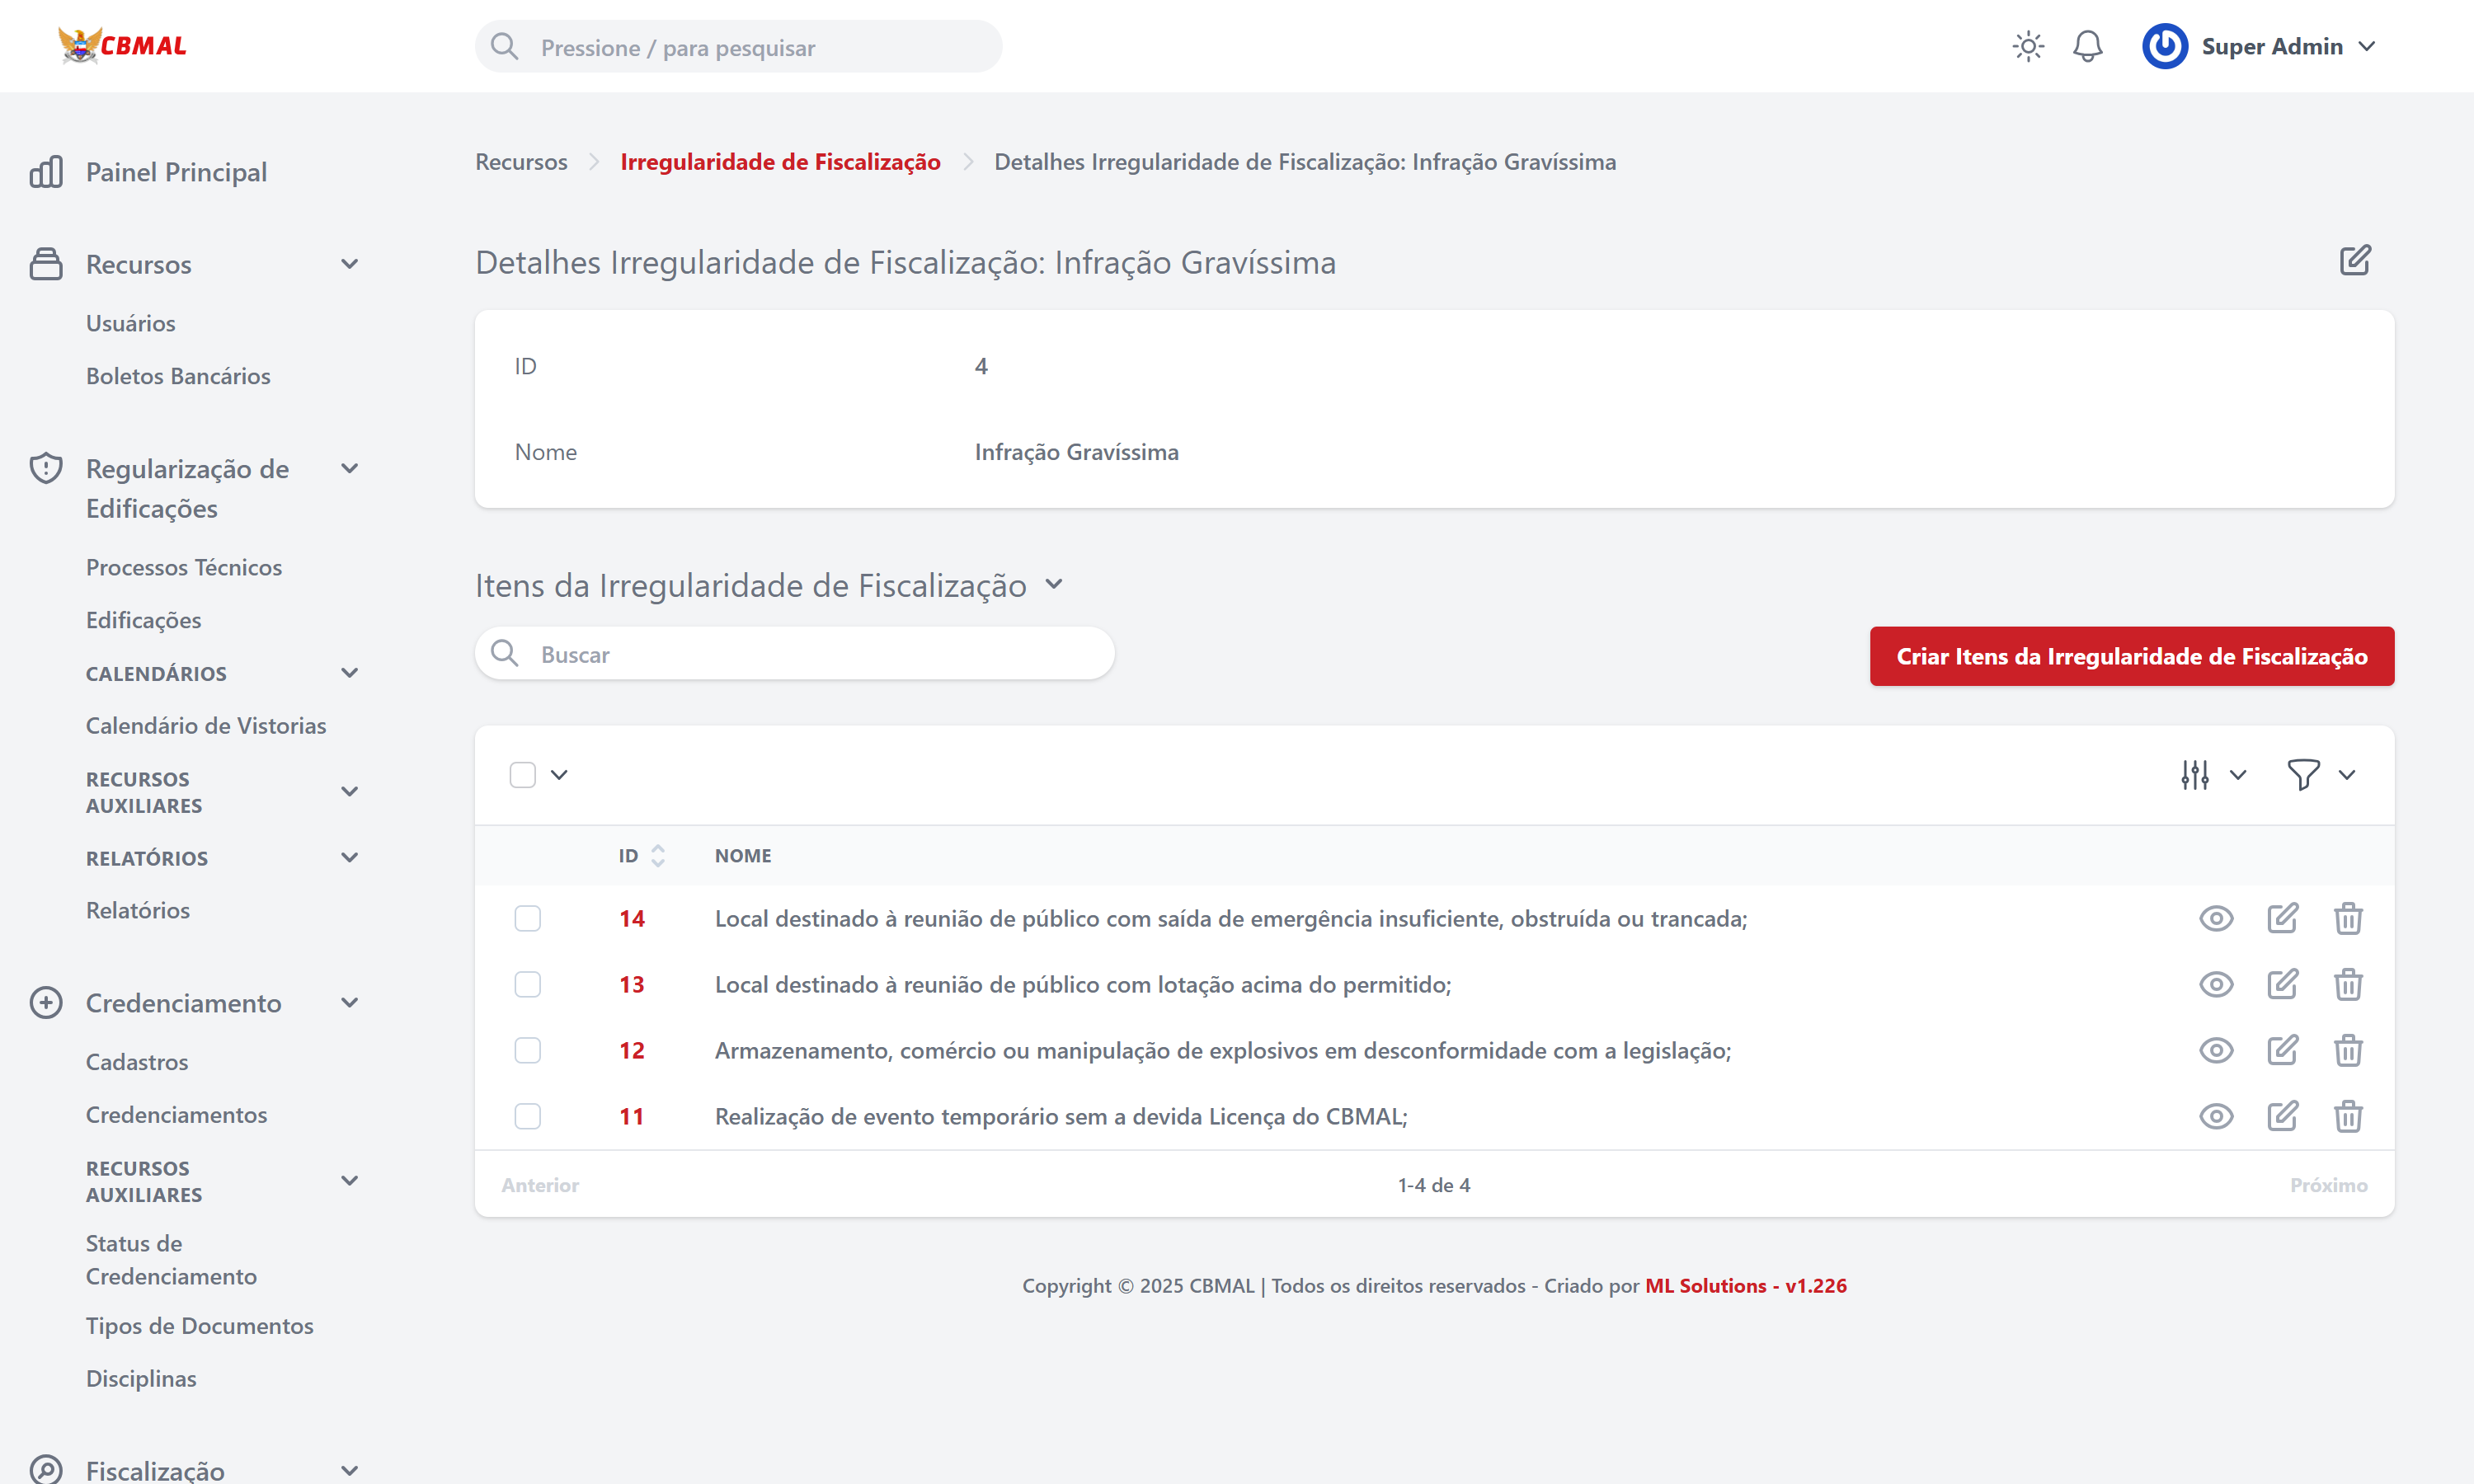Screen dimensions: 2474x1484
Task: Open the Super Admin dropdown
Action: tap(2289, 46)
